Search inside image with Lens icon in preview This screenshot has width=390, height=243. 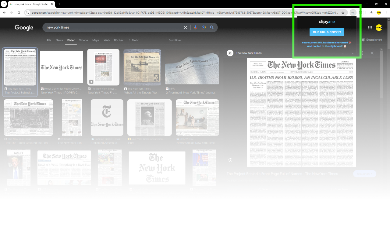(x=230, y=160)
